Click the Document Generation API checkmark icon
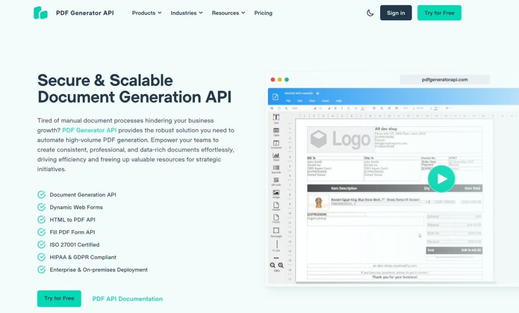519x313 pixels. [42, 194]
